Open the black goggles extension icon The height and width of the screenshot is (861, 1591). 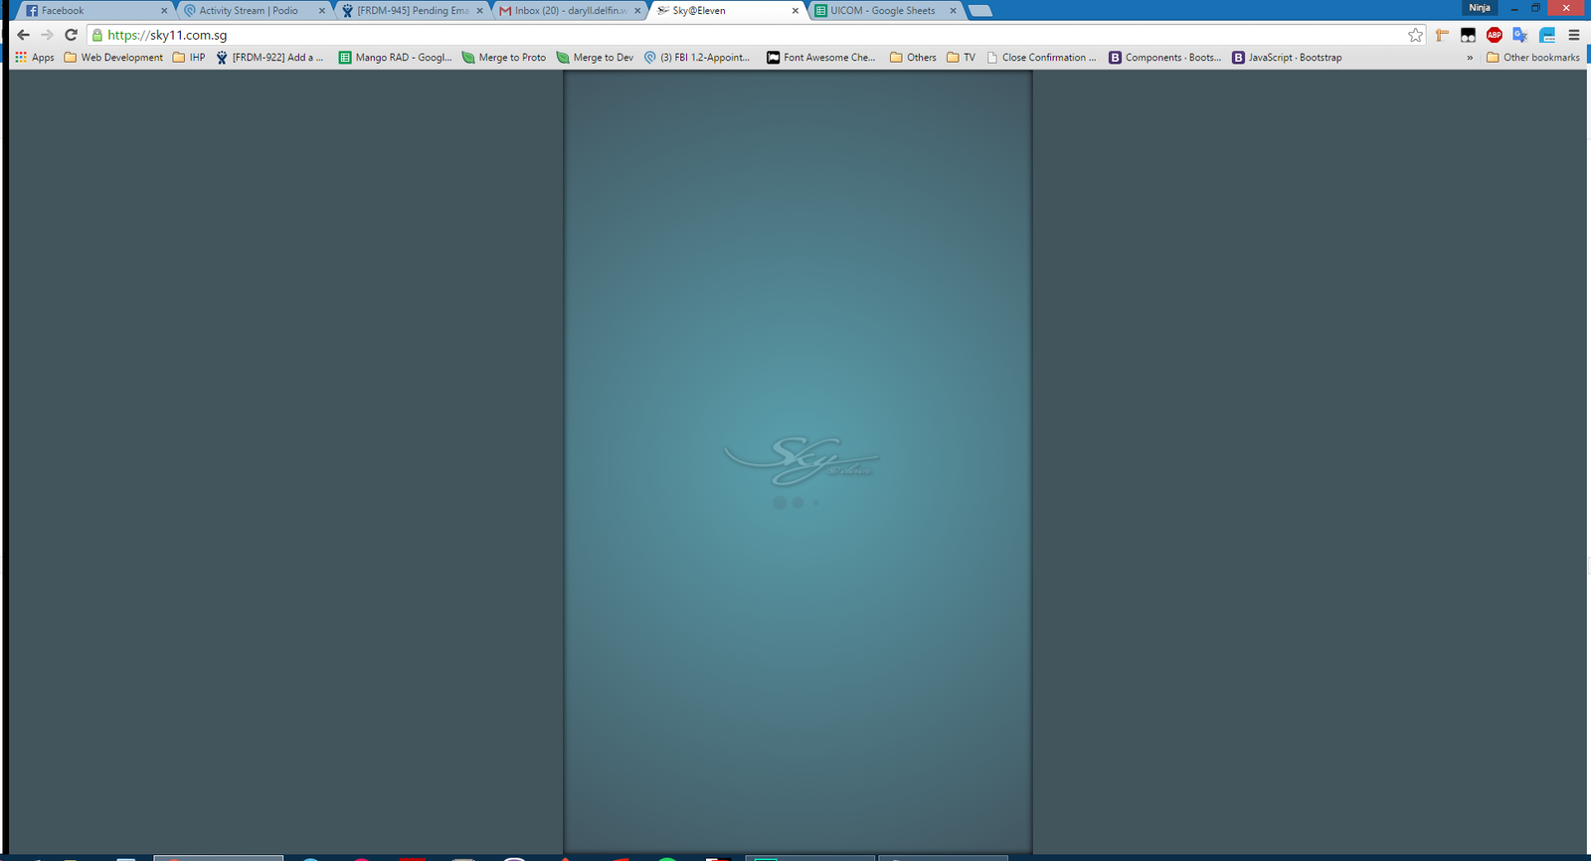1468,35
